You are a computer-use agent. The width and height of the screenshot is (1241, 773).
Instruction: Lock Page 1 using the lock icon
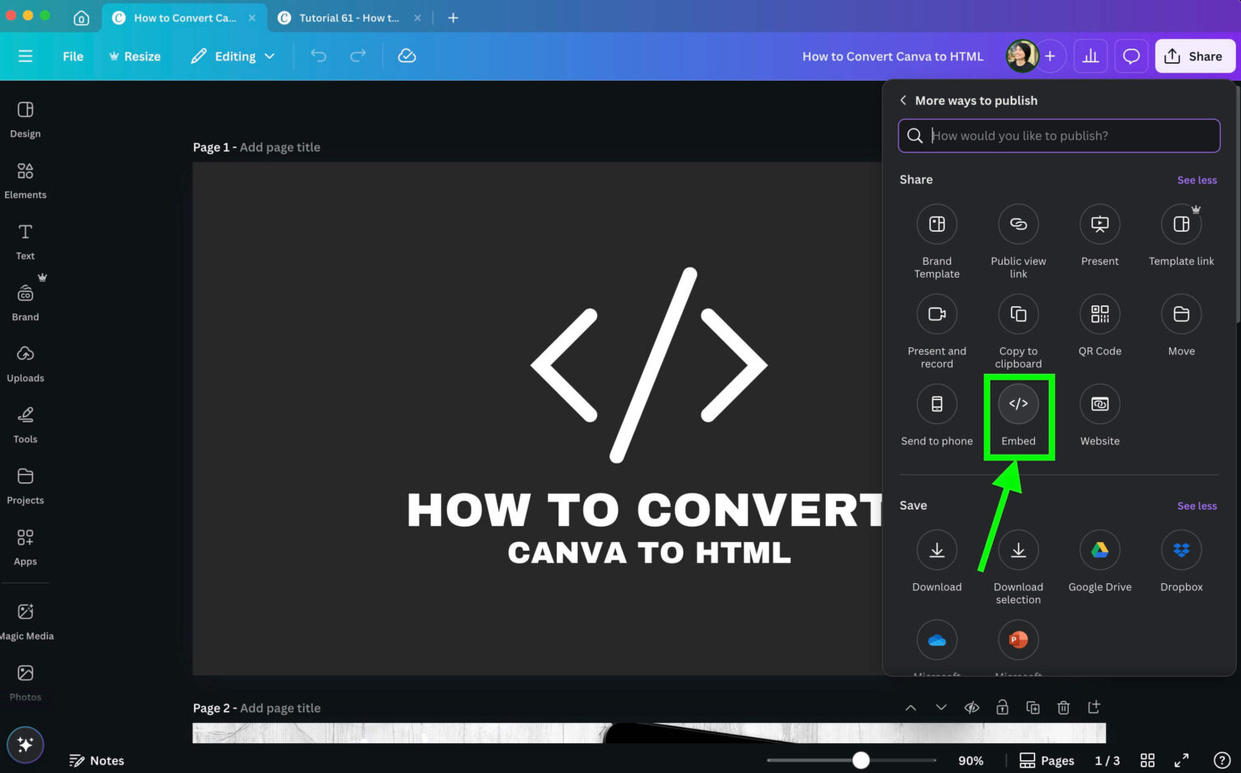pyautogui.click(x=1002, y=707)
